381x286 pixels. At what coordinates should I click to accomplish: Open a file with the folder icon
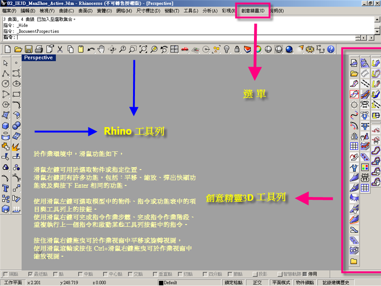point(18,49)
